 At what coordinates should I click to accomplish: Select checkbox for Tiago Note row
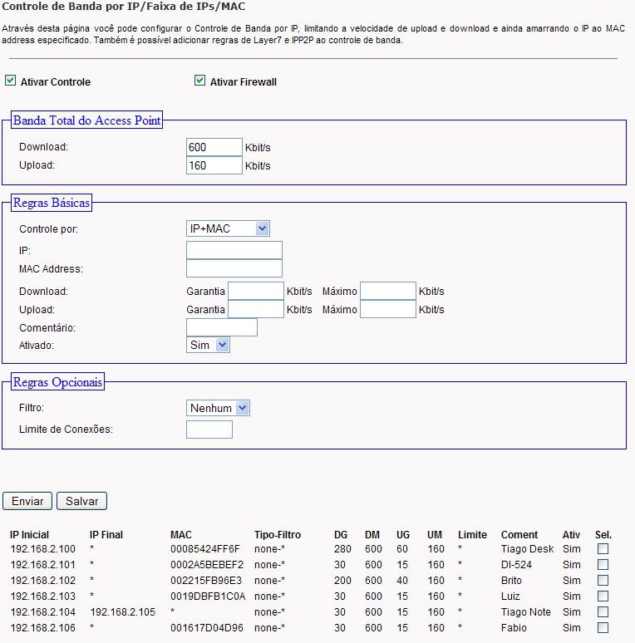click(x=603, y=611)
